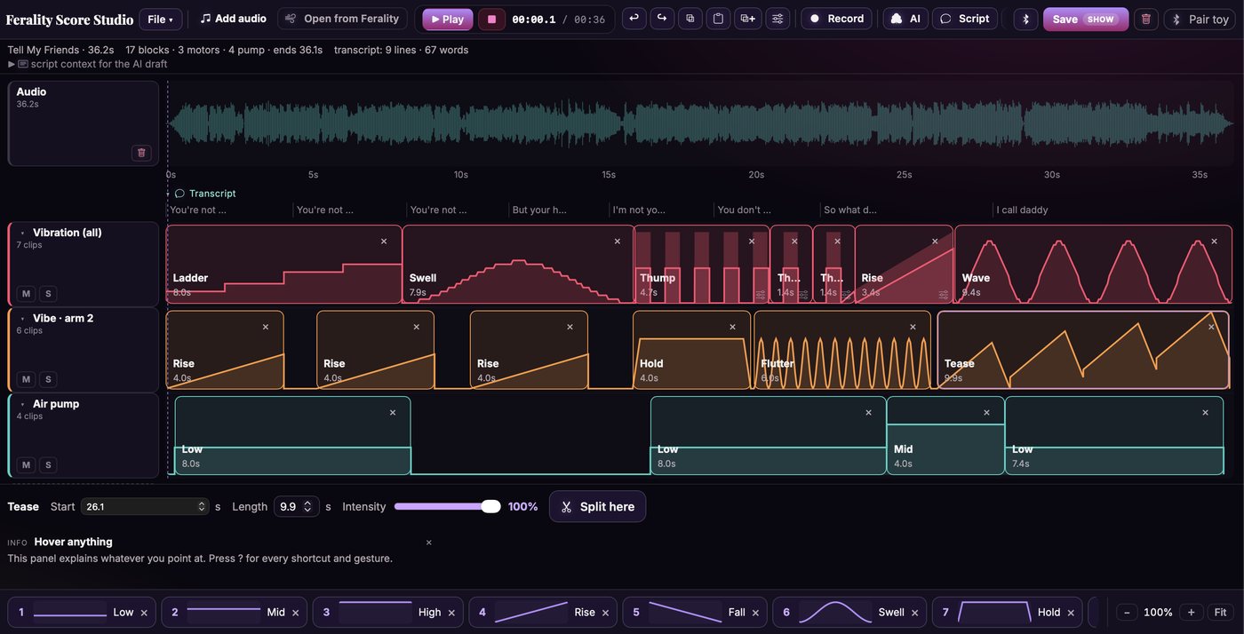Remove the Mid air pump clip
Image resolution: width=1244 pixels, height=634 pixels.
pos(986,413)
